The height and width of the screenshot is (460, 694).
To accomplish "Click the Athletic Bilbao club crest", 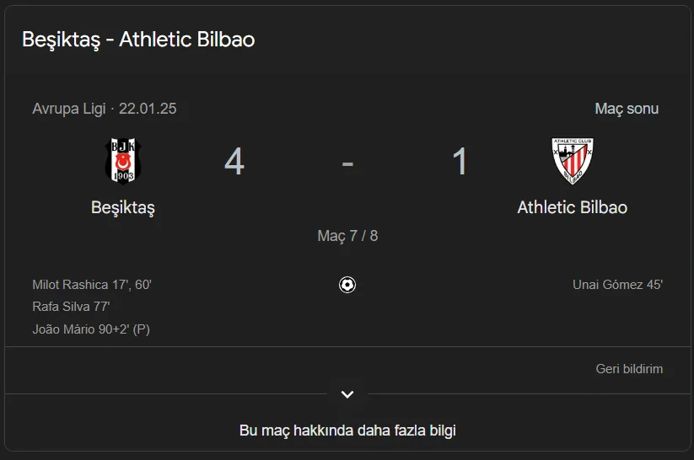I will (x=572, y=160).
